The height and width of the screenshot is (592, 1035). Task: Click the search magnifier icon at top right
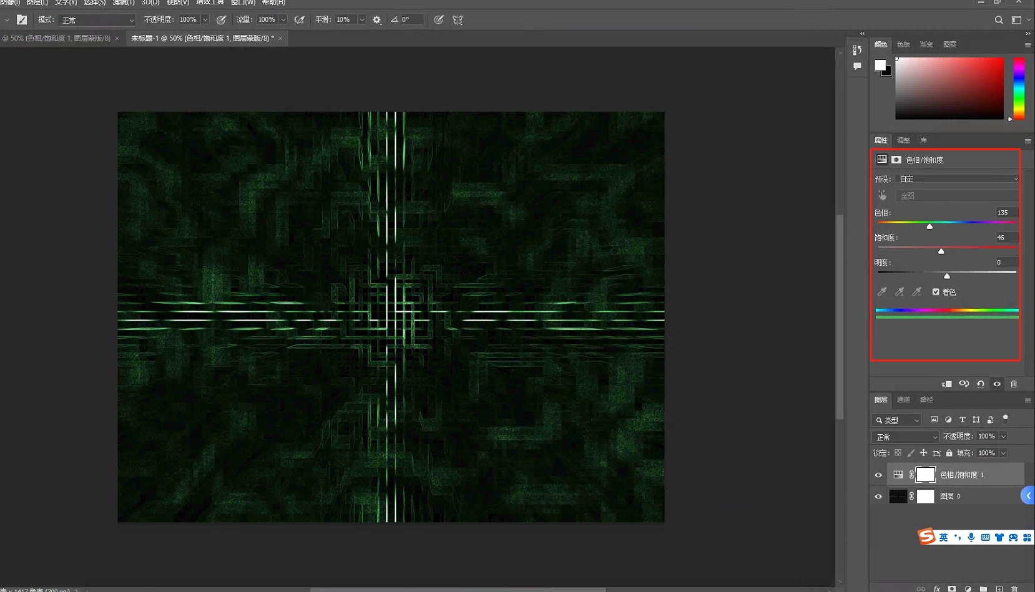tap(999, 20)
